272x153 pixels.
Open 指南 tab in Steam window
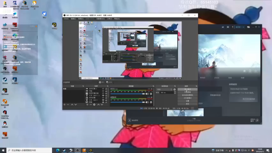[230, 78]
